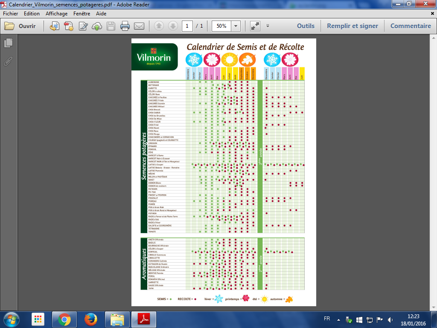Launch Google Chrome from the taskbar
Screen dimensions: 437x328
click(x=64, y=319)
